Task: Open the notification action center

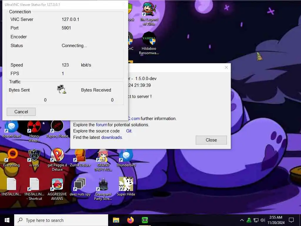Action: (291, 220)
